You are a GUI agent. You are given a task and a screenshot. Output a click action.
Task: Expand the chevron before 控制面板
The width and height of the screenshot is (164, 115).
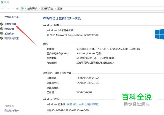pyautogui.click(x=25, y=9)
